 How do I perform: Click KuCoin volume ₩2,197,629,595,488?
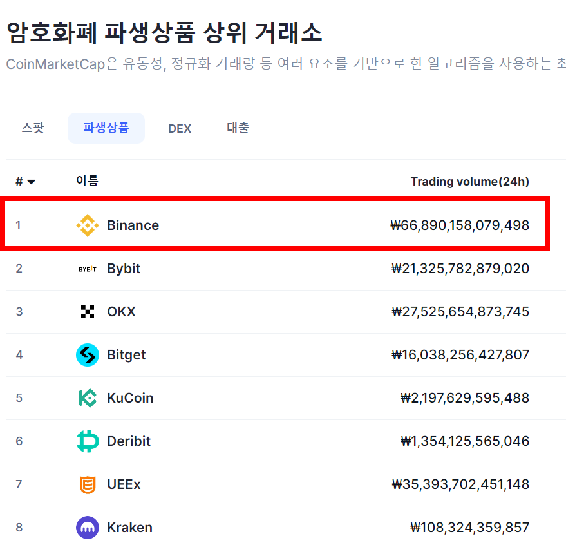click(464, 398)
